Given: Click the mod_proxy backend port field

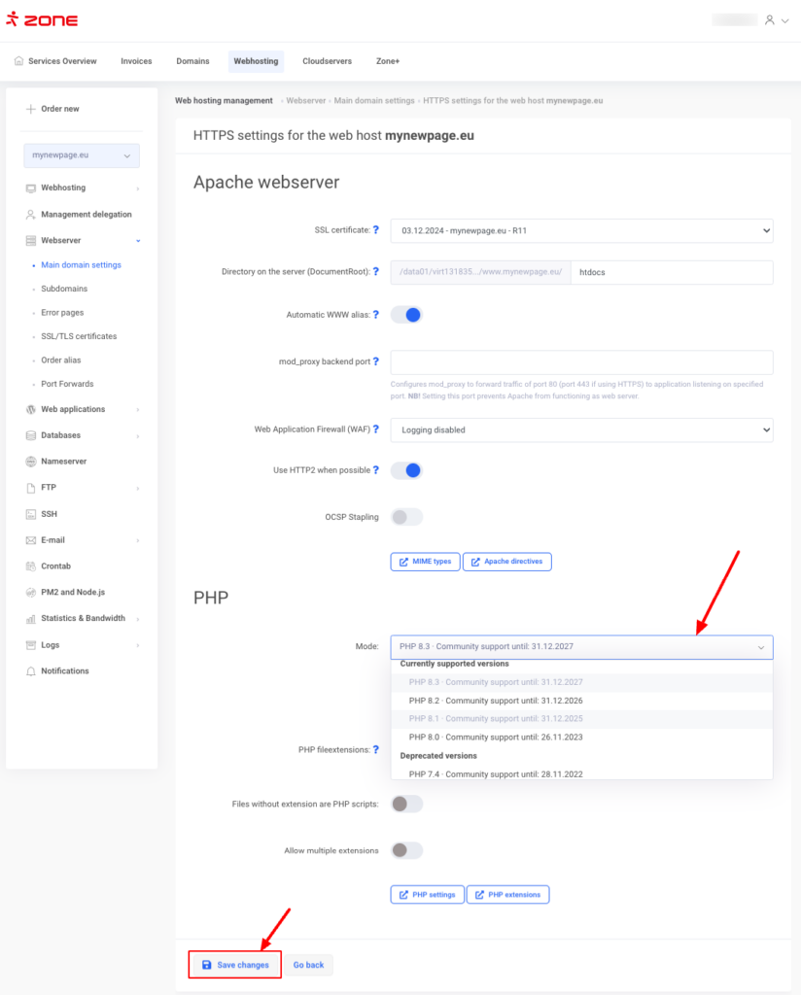Looking at the screenshot, I should coord(580,362).
